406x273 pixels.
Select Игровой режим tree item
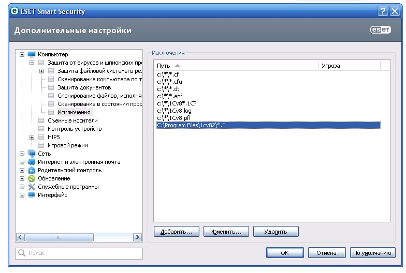coord(67,145)
